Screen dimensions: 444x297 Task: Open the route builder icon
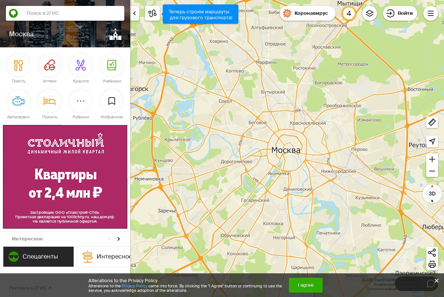click(152, 13)
